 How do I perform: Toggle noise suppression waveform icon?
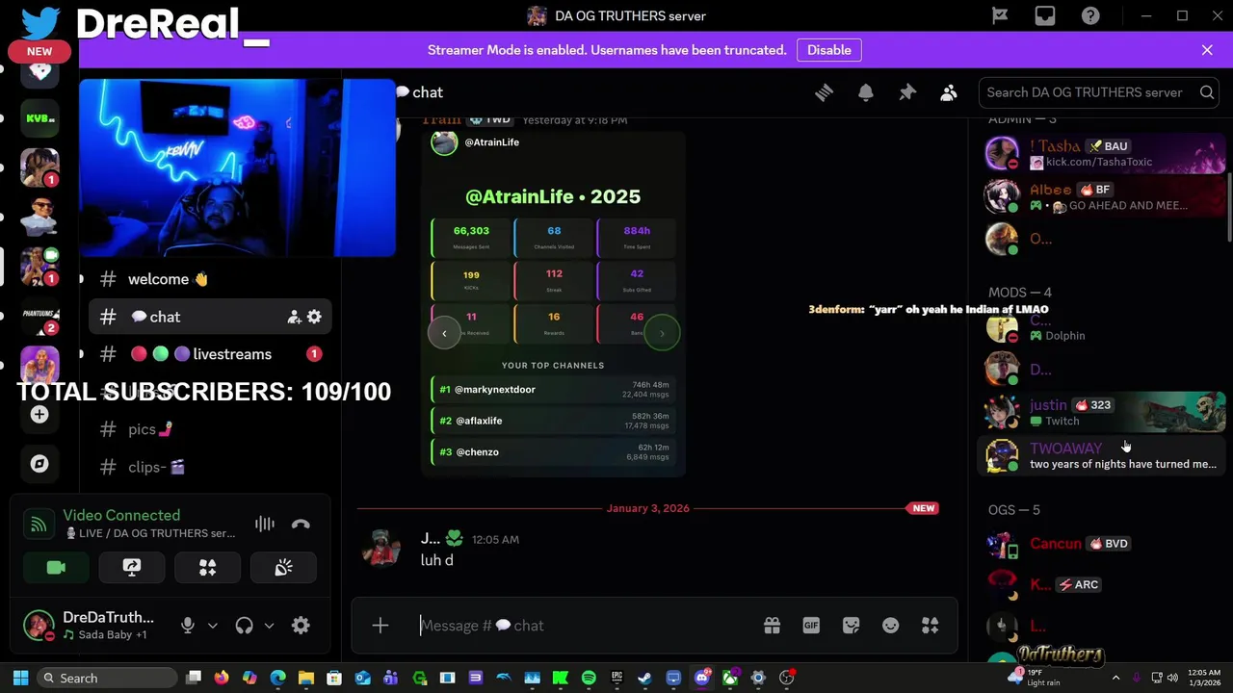click(265, 525)
